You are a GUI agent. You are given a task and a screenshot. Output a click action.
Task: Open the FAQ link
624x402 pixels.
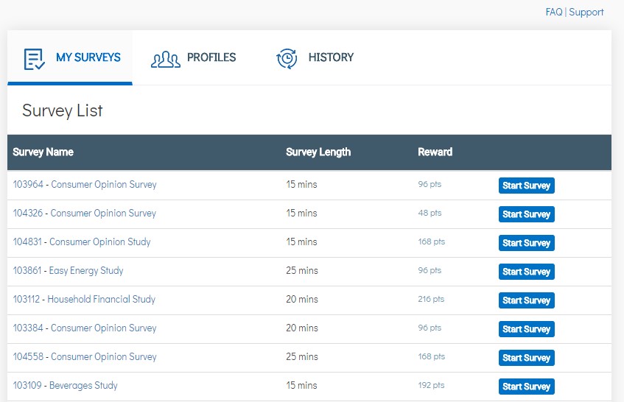553,13
